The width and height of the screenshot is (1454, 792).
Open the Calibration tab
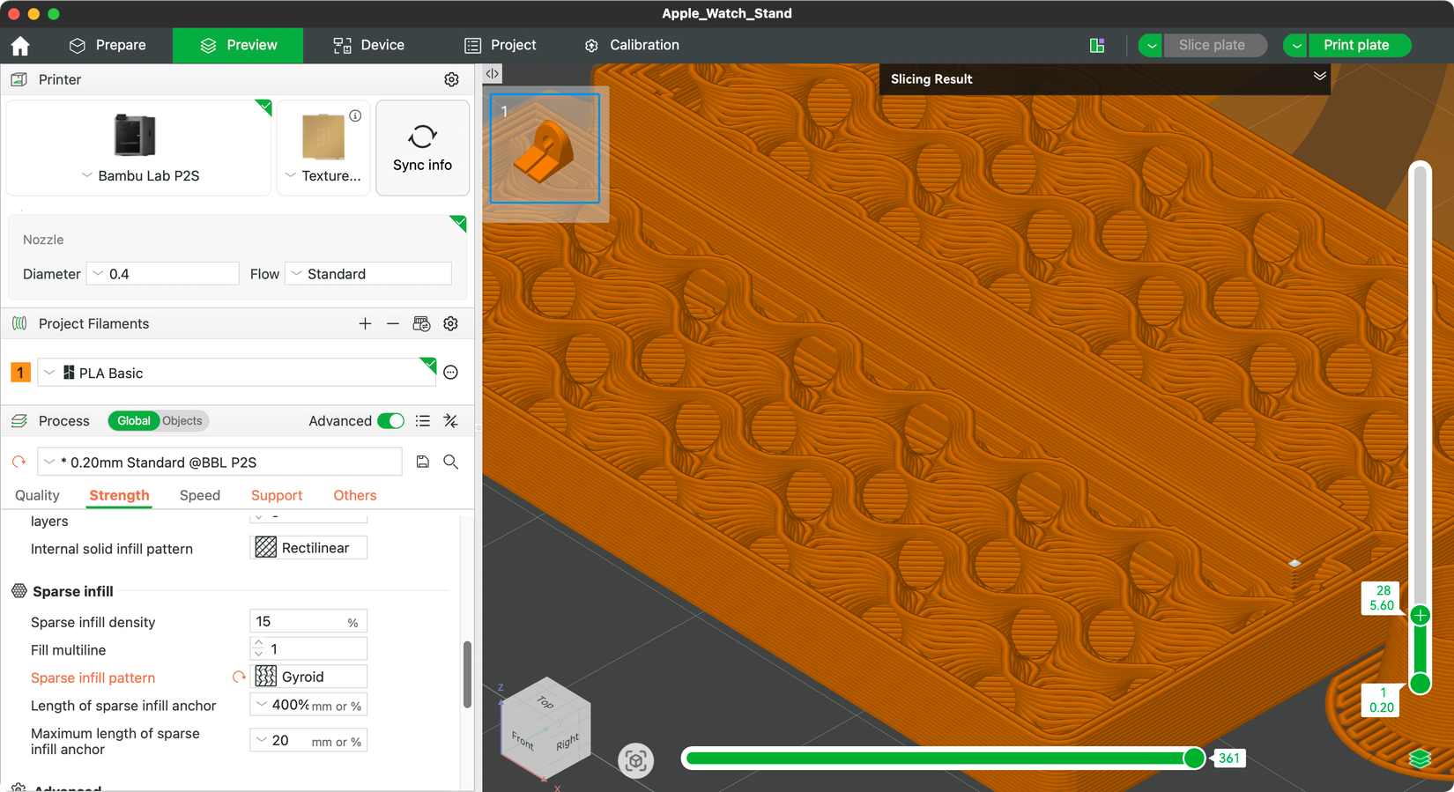[631, 45]
